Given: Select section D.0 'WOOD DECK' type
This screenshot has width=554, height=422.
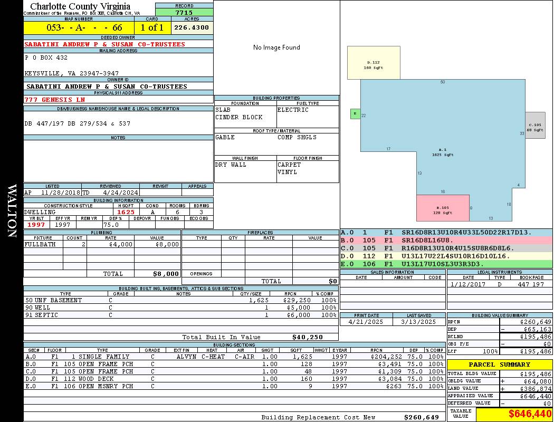Looking at the screenshot, I should pos(96,379).
